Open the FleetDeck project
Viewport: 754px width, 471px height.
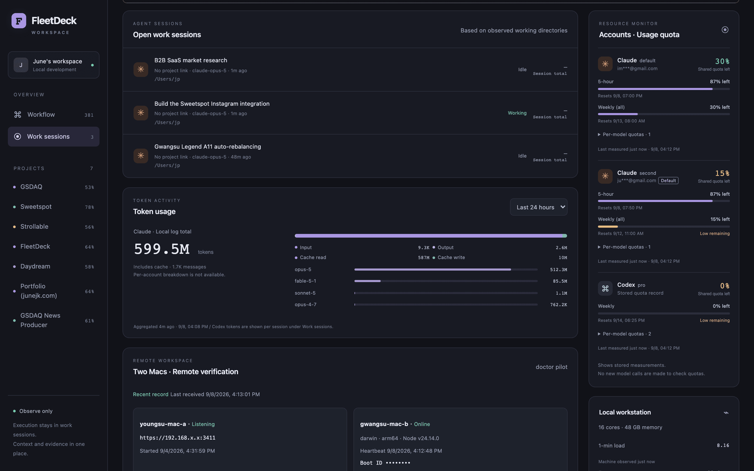click(x=54, y=247)
